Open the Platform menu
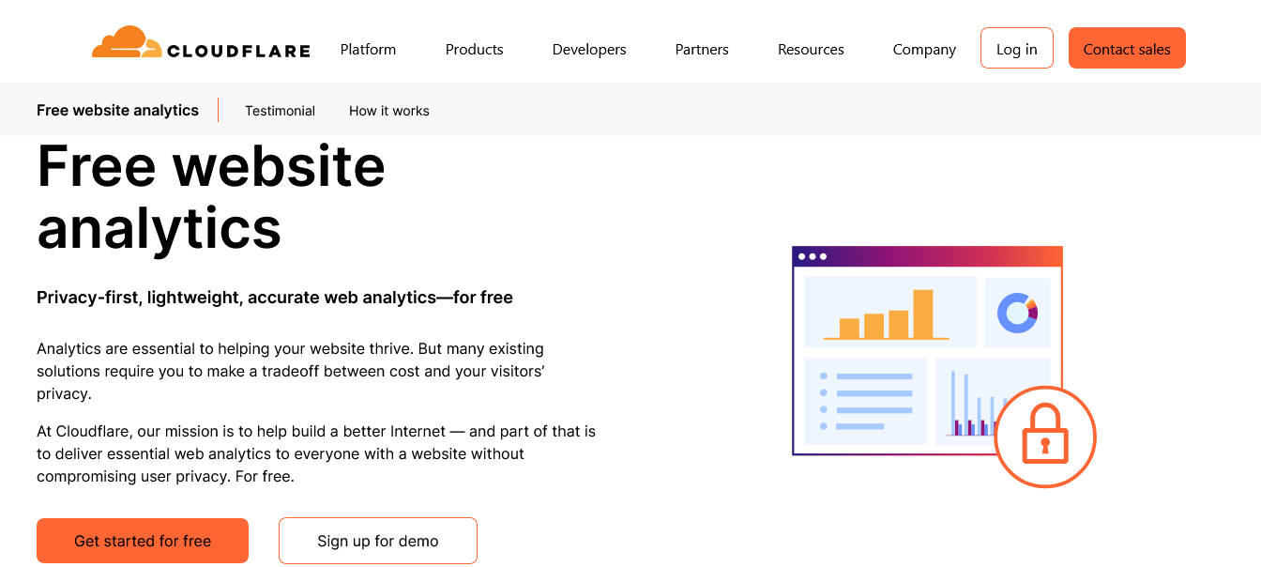Viewport: 1261px width, 567px height. point(368,50)
